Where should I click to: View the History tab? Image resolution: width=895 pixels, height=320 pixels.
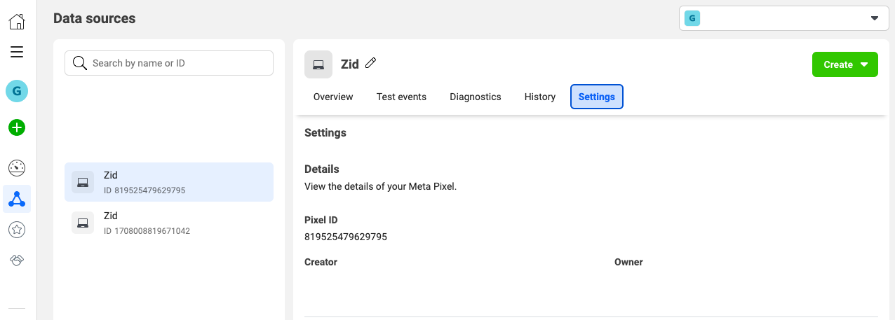pos(540,97)
